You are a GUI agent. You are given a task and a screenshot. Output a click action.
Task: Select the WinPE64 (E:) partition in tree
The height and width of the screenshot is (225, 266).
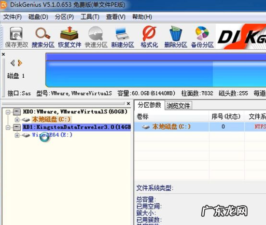click(52, 135)
